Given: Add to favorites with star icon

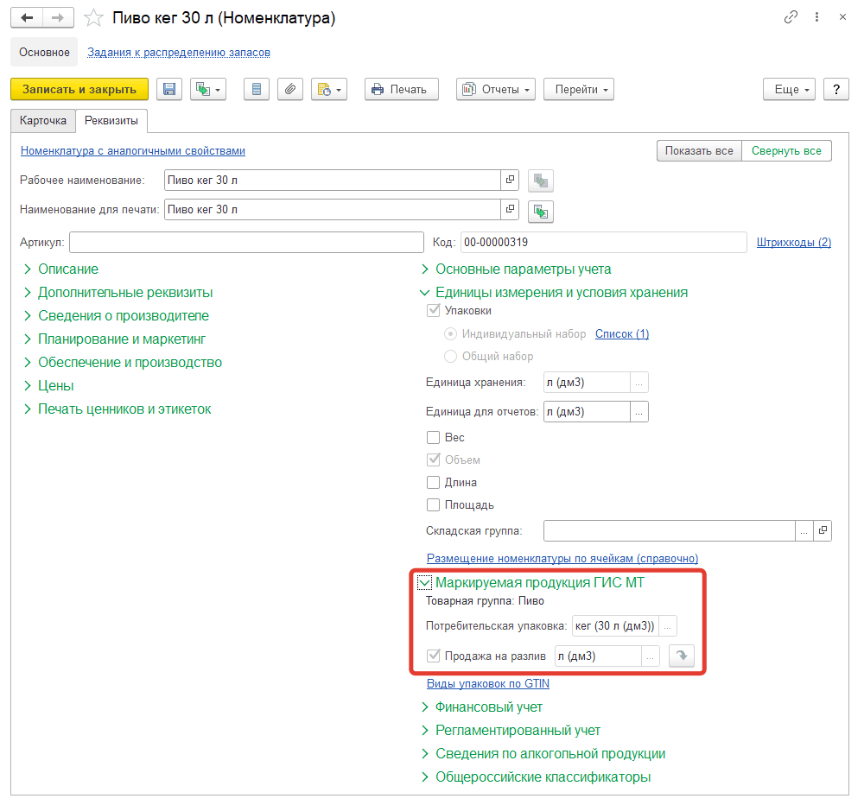Looking at the screenshot, I should click(x=96, y=17).
